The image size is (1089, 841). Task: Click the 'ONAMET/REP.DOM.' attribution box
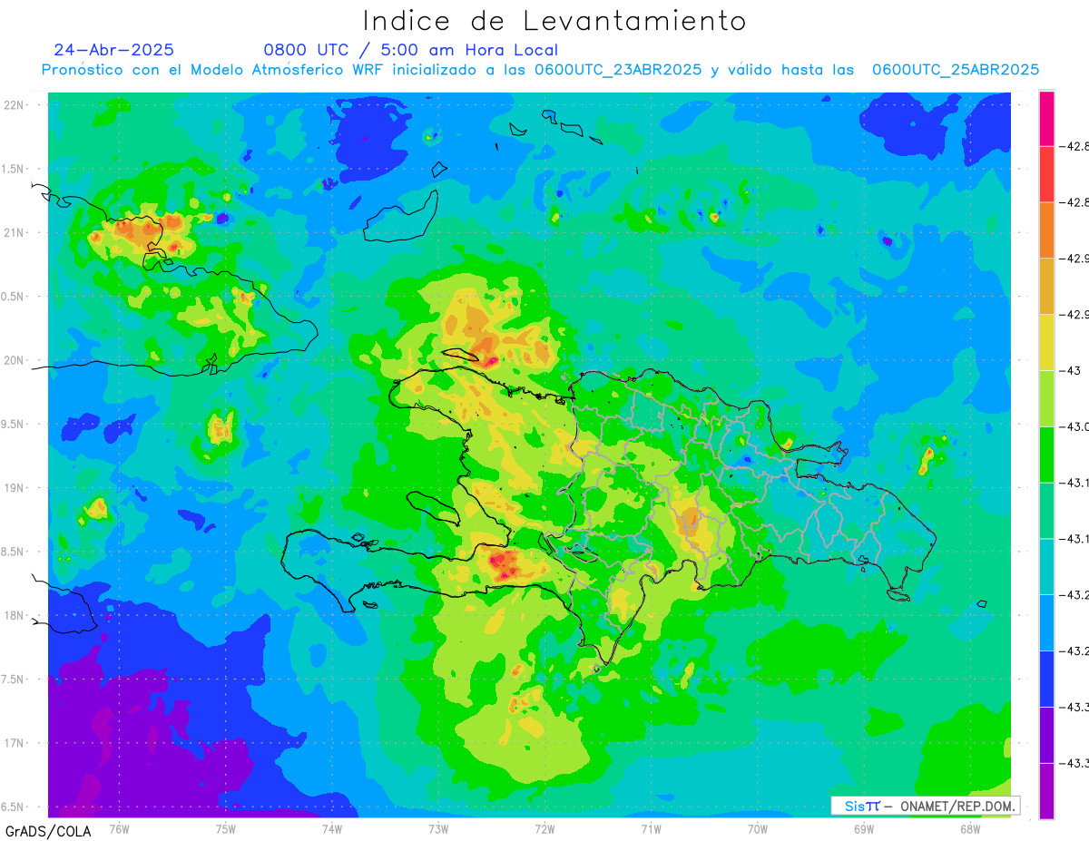(x=925, y=806)
